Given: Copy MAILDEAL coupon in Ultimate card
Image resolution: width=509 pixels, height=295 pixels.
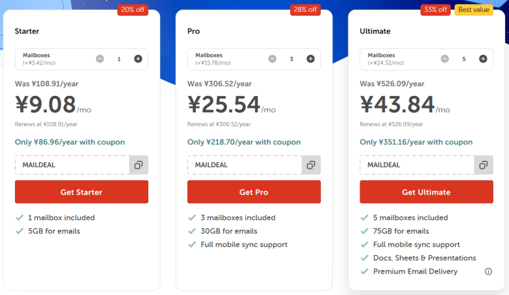Looking at the screenshot, I should (x=484, y=165).
